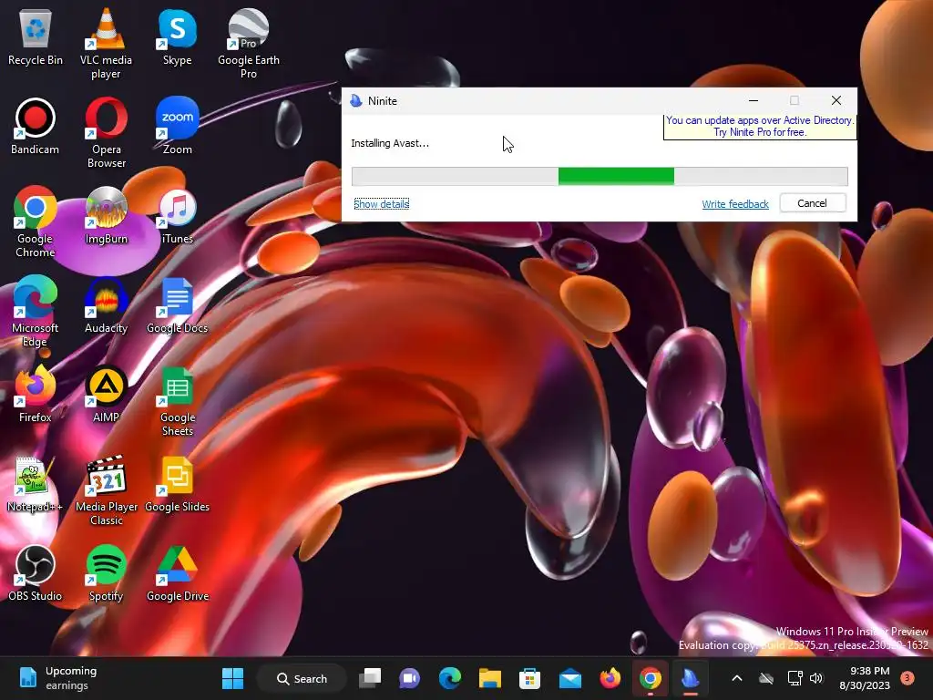Image resolution: width=933 pixels, height=700 pixels.
Task: Click the Avast install progress bar
Action: click(600, 176)
